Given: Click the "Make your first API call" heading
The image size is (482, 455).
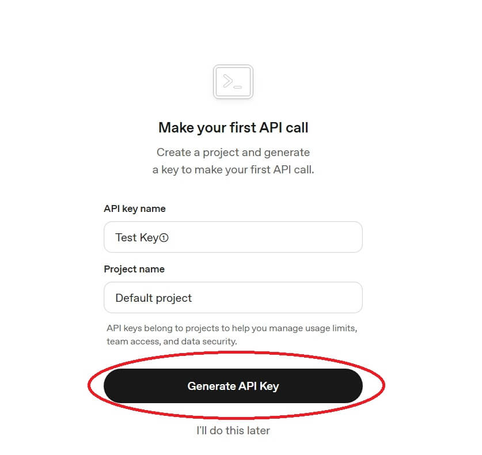Looking at the screenshot, I should click(233, 127).
